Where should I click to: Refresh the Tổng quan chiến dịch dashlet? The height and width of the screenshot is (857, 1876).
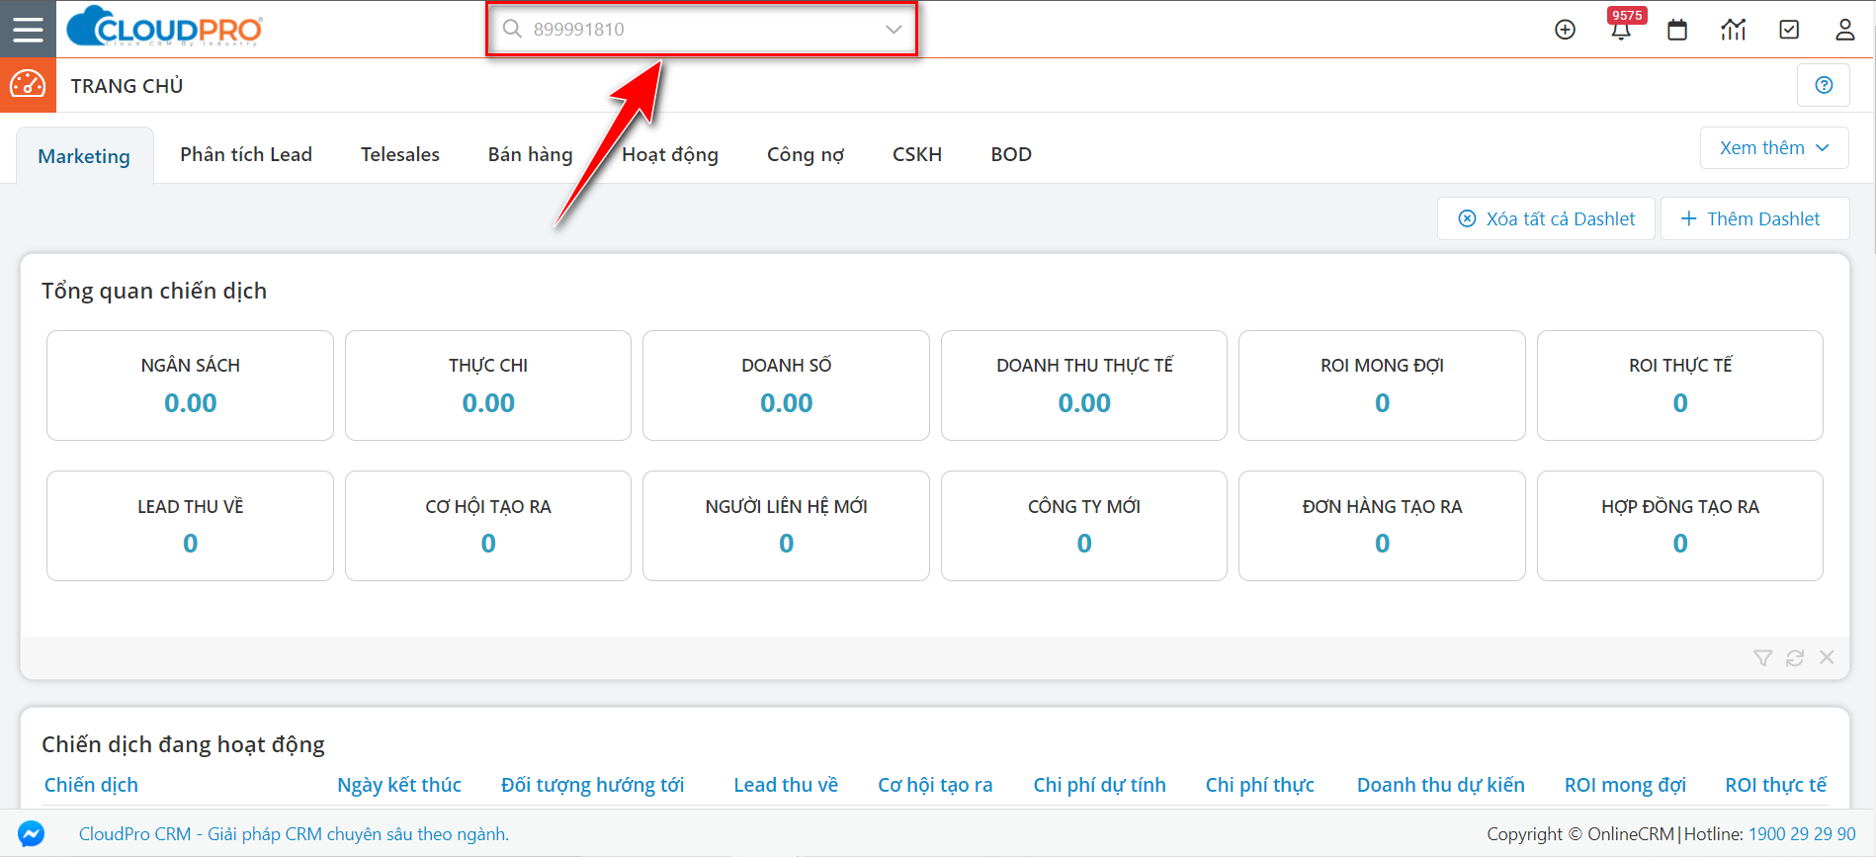tap(1795, 658)
